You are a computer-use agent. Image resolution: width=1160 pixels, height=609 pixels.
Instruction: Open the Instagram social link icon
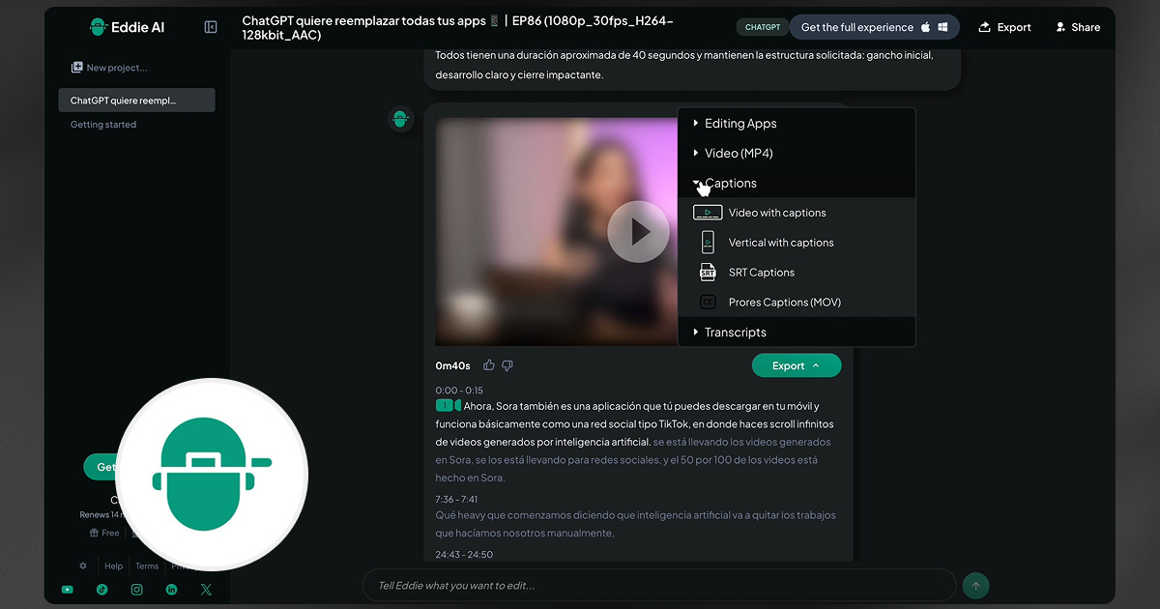(x=136, y=589)
